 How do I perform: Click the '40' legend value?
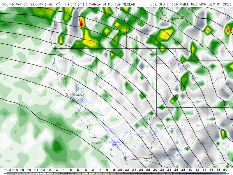tap(190, 170)
